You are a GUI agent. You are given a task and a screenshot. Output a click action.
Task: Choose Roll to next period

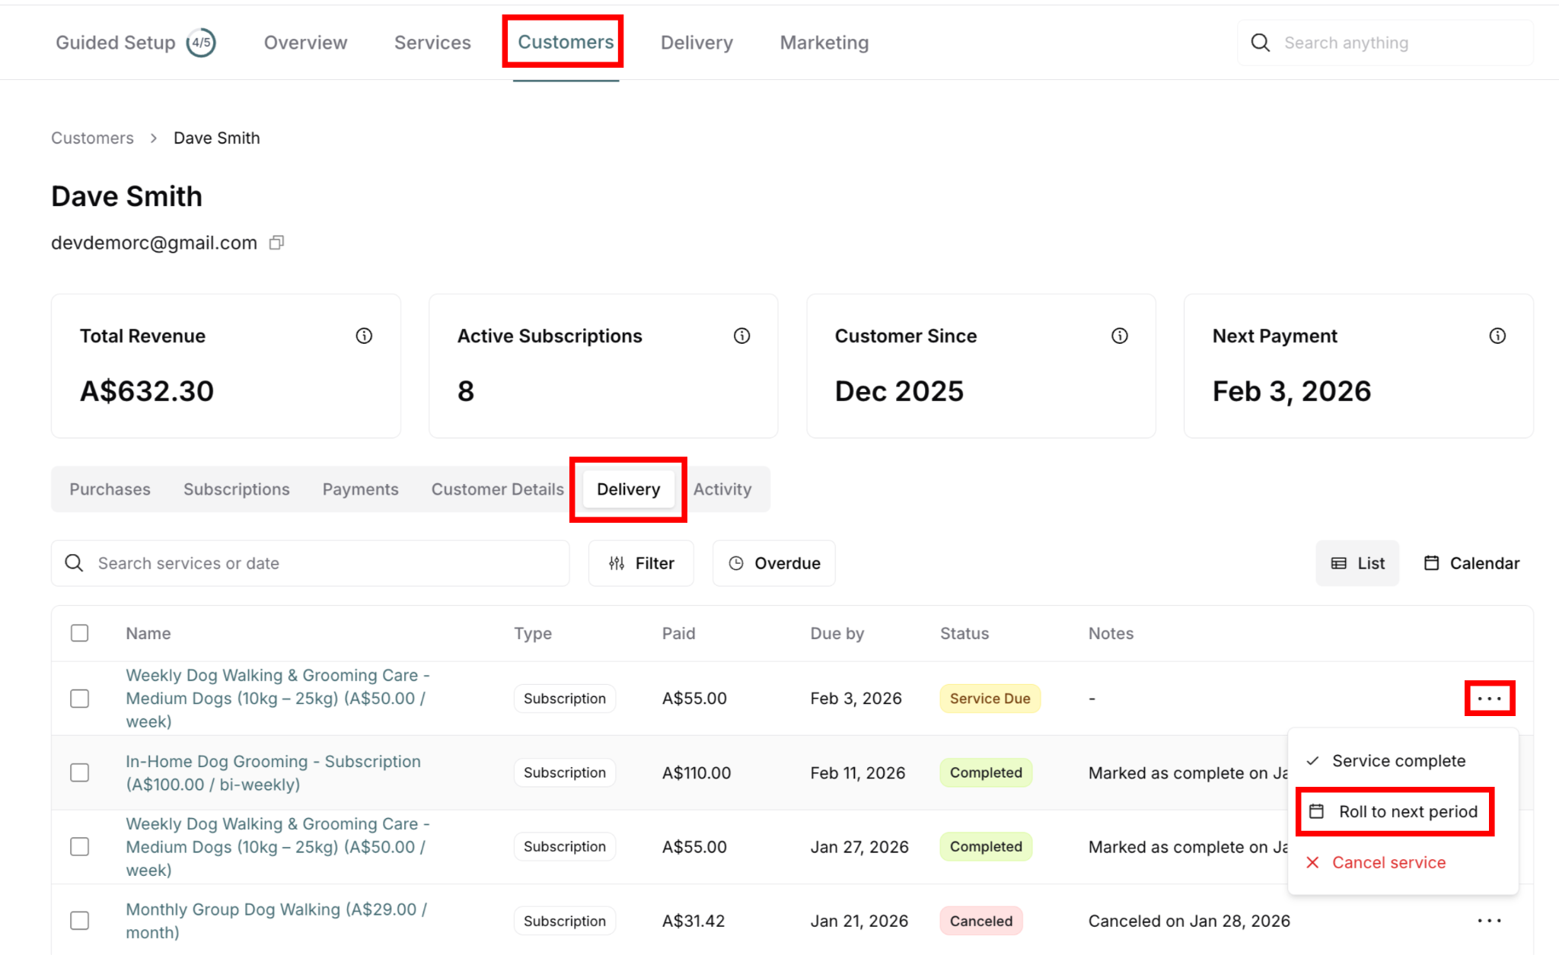1395,812
